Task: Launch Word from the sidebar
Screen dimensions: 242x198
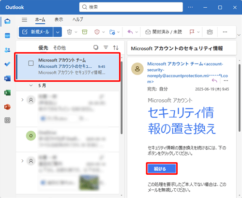Action: (x=7, y=78)
